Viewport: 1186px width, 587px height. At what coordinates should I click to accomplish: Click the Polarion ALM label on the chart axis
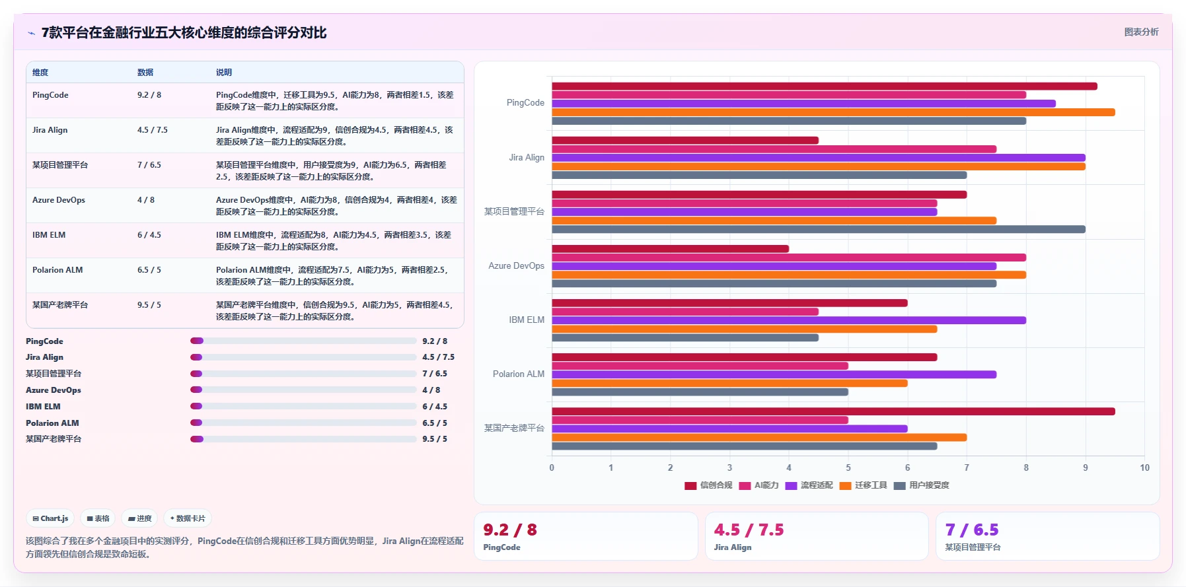pyautogui.click(x=519, y=374)
